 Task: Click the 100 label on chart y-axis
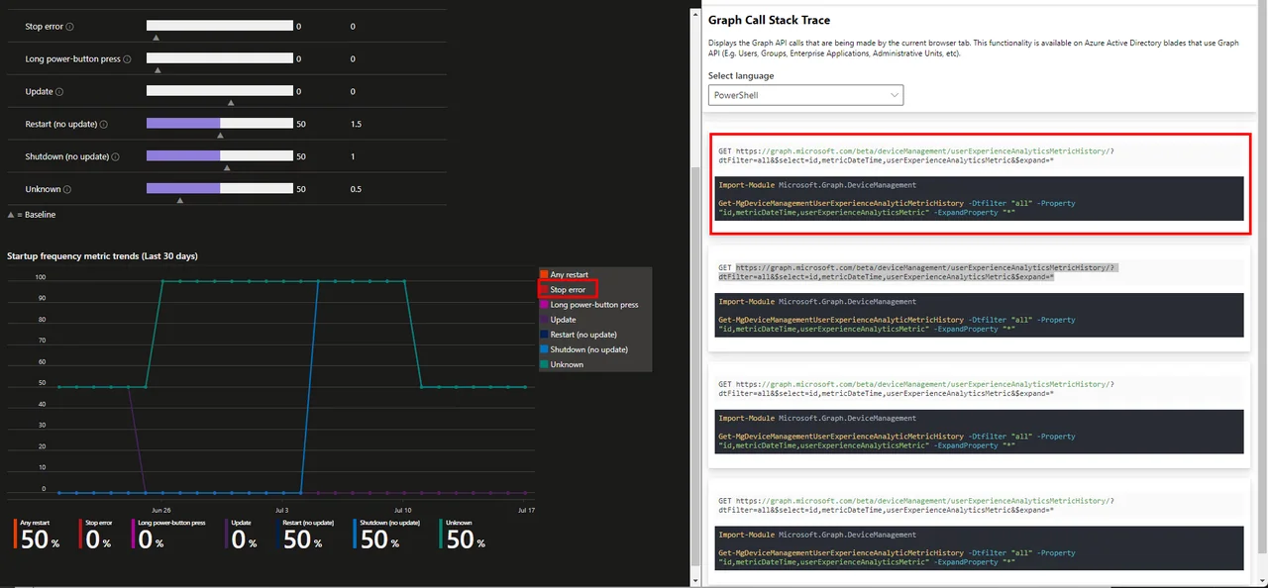click(x=40, y=277)
